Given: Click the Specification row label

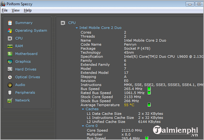Looking at the screenshot, I should [x=92, y=57].
